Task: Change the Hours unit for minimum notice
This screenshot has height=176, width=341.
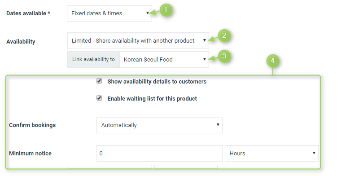Action: (271, 154)
